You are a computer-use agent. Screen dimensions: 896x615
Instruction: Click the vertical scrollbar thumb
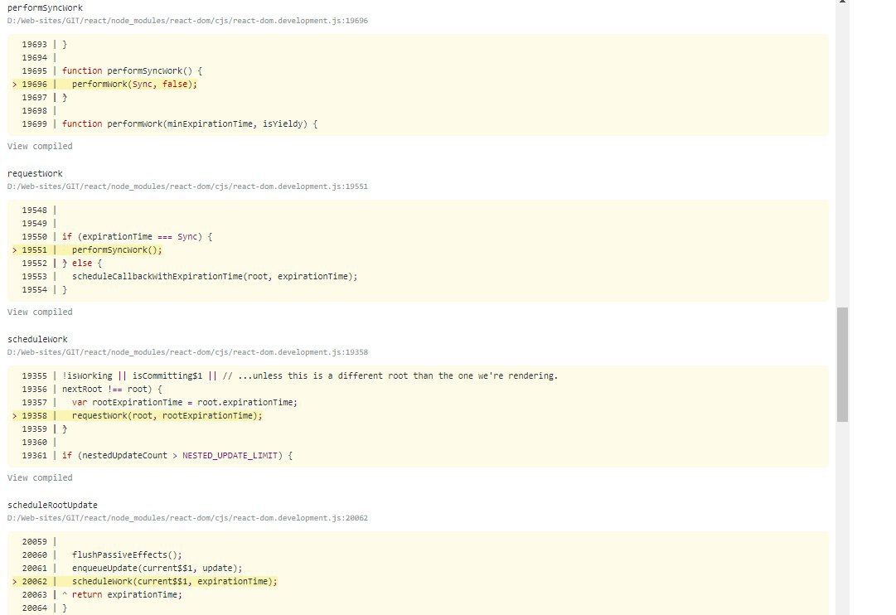tap(842, 365)
